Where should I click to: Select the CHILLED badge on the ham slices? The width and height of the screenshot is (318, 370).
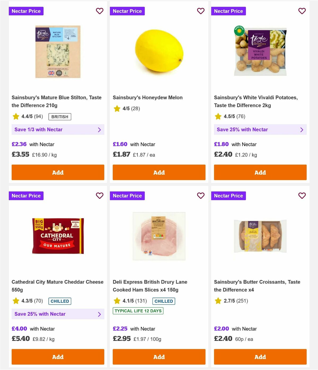pyautogui.click(x=164, y=301)
